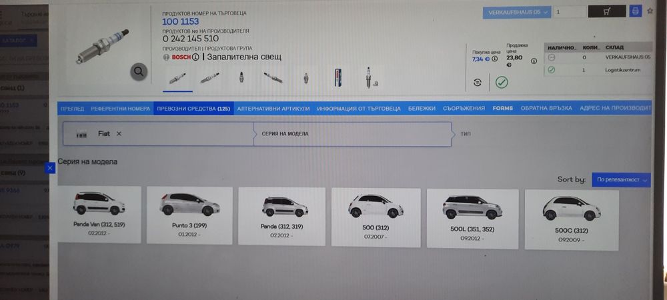Screen dimensions: 667x300
Task: Open the main spark plug product image
Action: click(x=103, y=47)
